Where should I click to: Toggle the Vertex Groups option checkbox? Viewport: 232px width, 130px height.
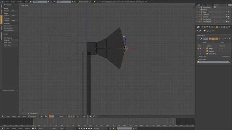[207, 54]
